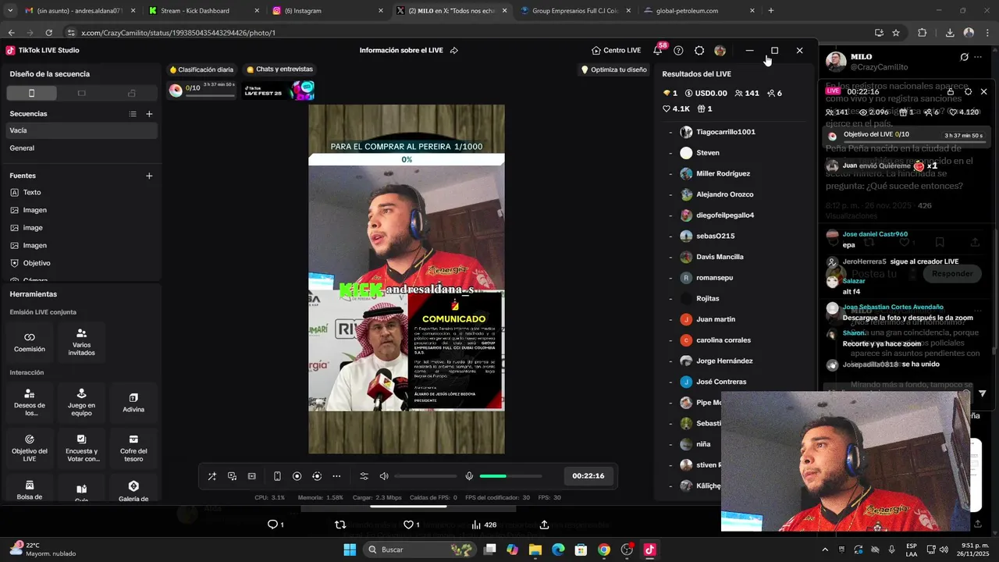Viewport: 999px width, 562px height.
Task: Adjust the microphone level slider
Action: [x=510, y=476]
